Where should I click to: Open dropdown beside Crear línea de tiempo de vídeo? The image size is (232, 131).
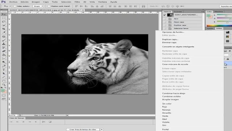[x=101, y=130]
